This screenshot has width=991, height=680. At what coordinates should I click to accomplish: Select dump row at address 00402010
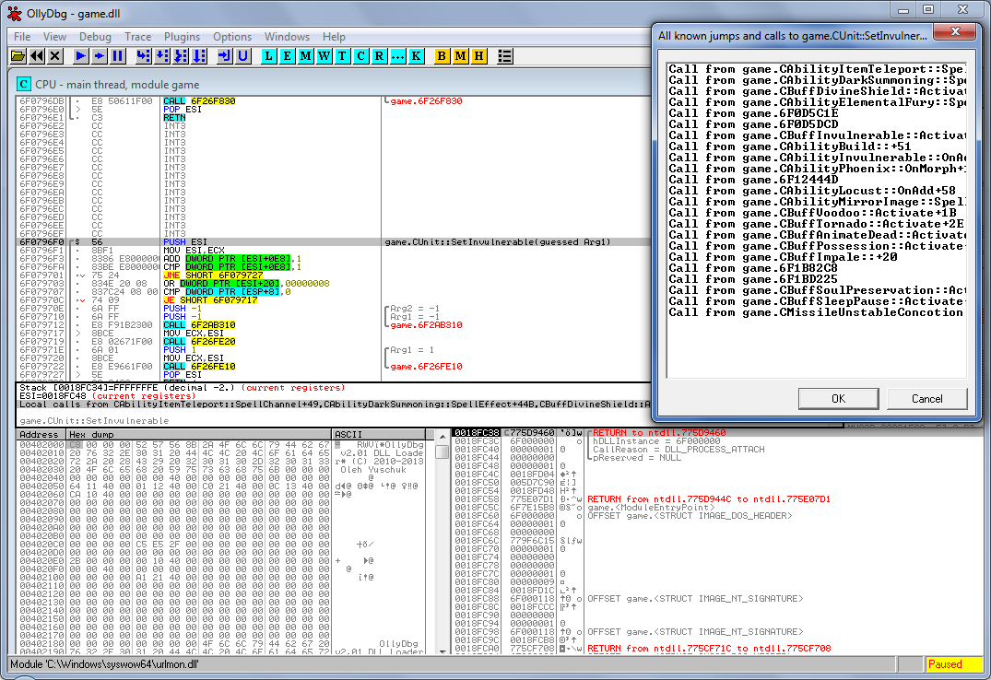coord(221,453)
